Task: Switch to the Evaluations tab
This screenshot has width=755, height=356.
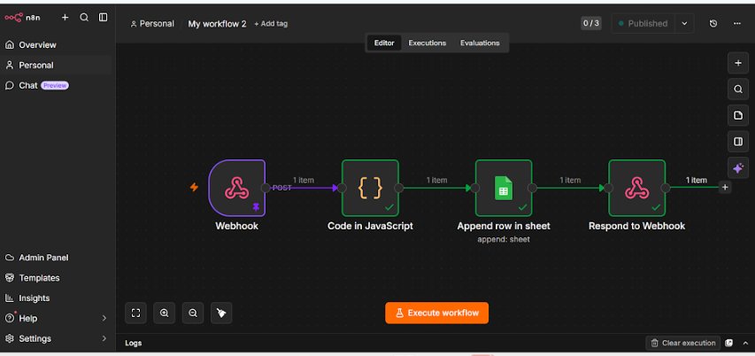Action: 480,43
